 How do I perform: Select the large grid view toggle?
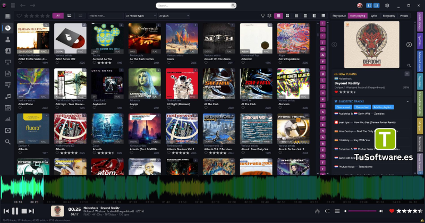click(278, 16)
